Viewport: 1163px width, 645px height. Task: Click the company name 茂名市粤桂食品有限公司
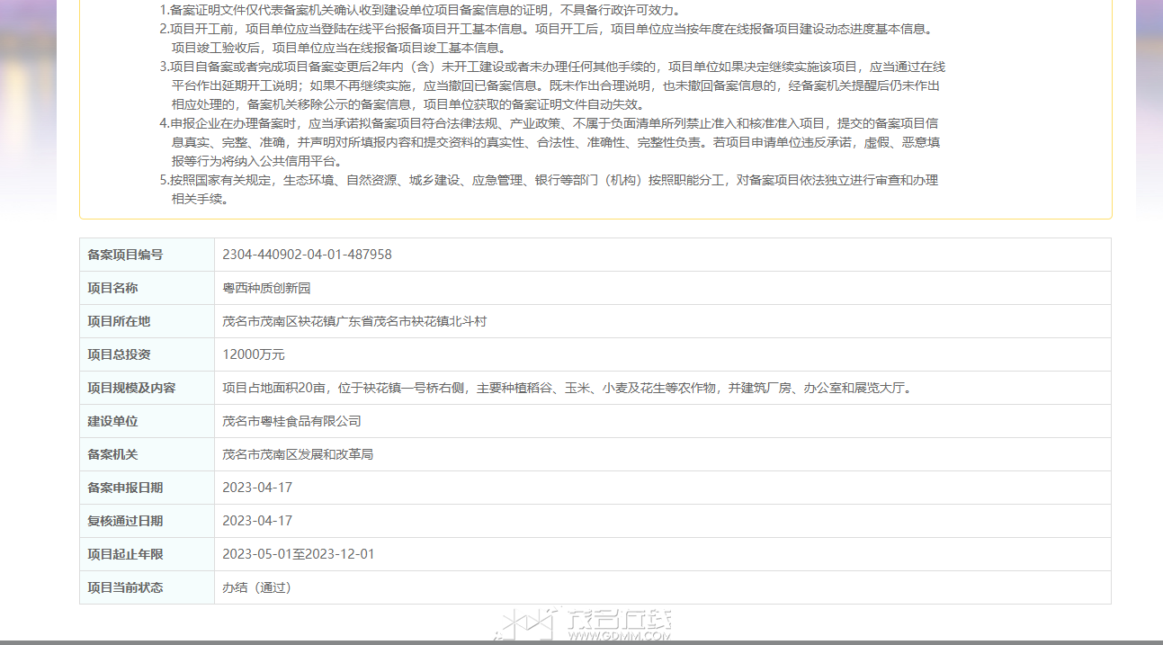[x=291, y=421]
